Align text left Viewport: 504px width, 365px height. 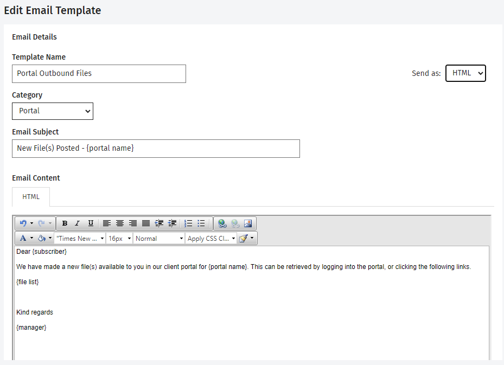(107, 223)
